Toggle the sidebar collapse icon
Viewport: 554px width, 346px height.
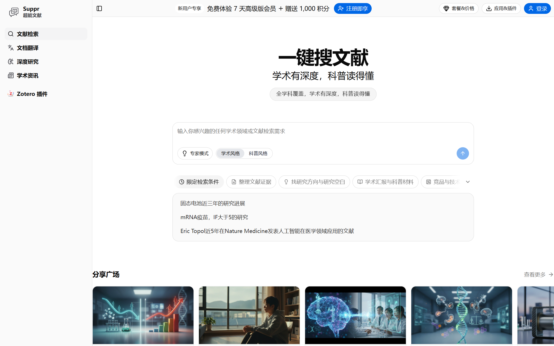[99, 8]
